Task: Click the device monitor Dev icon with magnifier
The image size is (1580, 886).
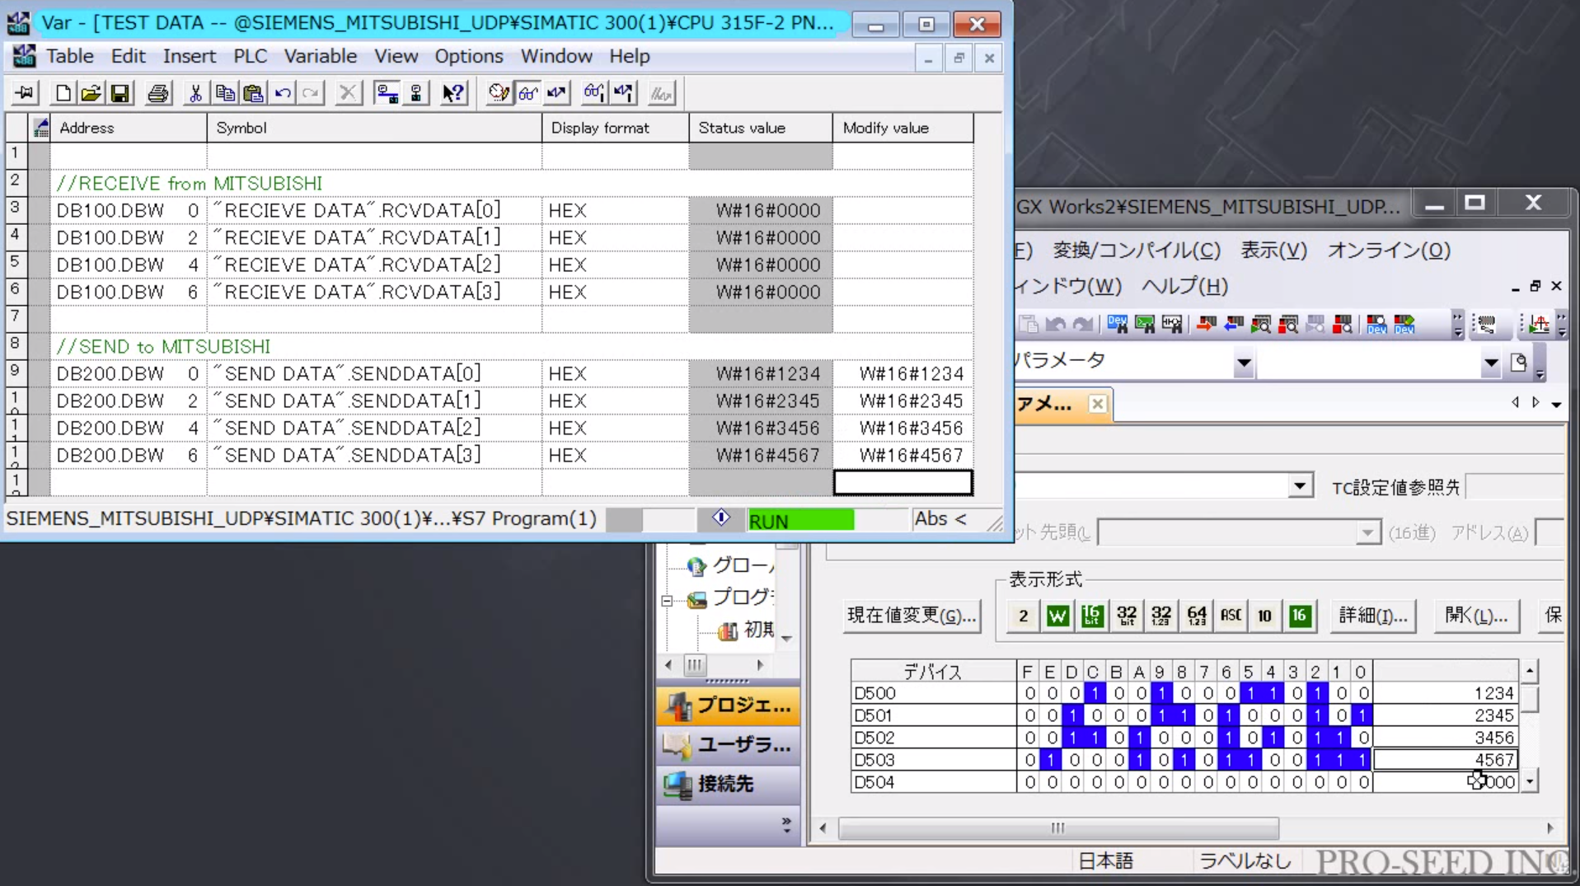Action: [1376, 325]
